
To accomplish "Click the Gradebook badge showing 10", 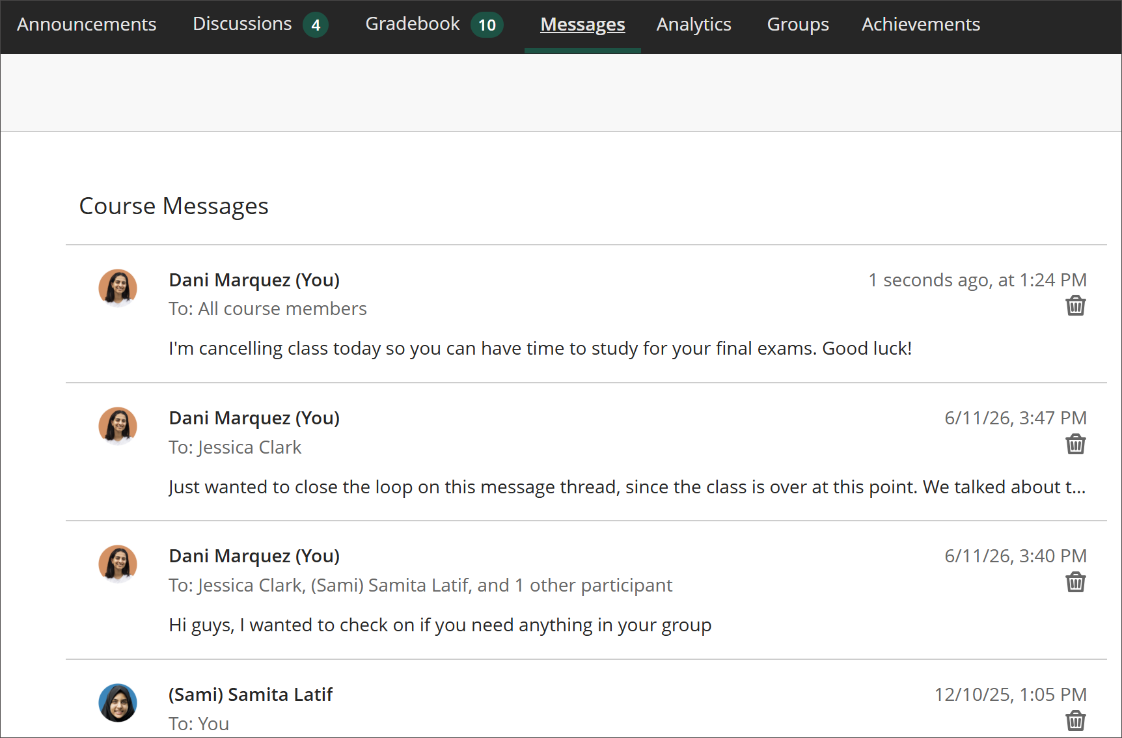I will coord(487,25).
